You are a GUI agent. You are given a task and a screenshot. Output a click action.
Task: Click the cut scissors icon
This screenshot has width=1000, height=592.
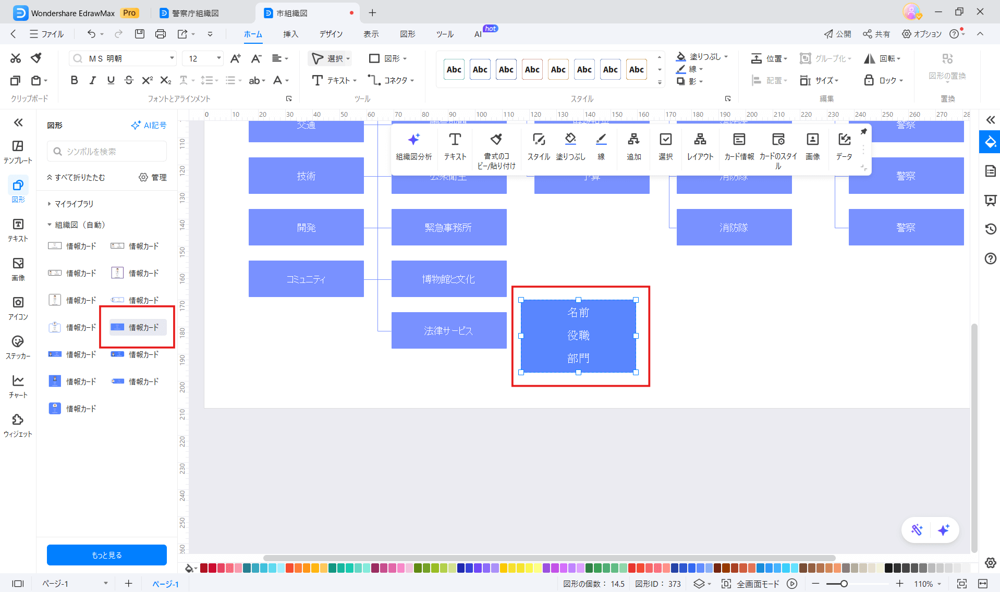click(x=16, y=58)
